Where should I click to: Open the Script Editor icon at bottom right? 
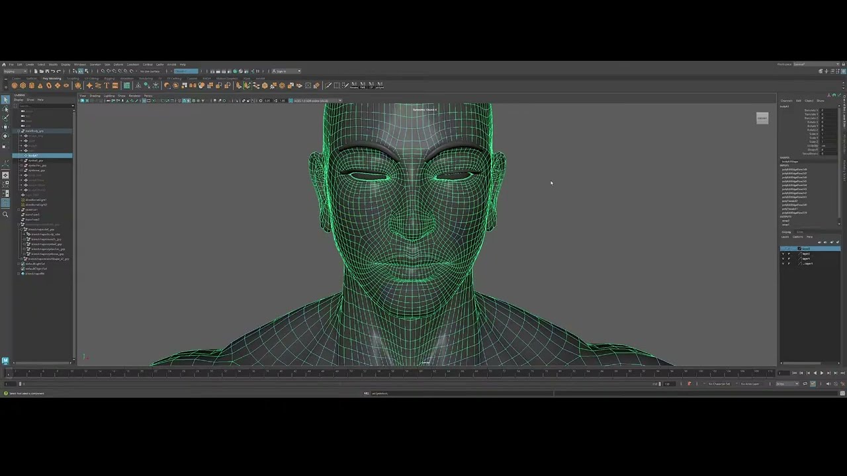click(842, 393)
